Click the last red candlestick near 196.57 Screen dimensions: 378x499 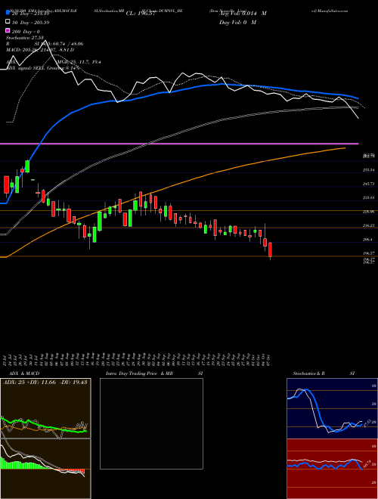(x=270, y=250)
